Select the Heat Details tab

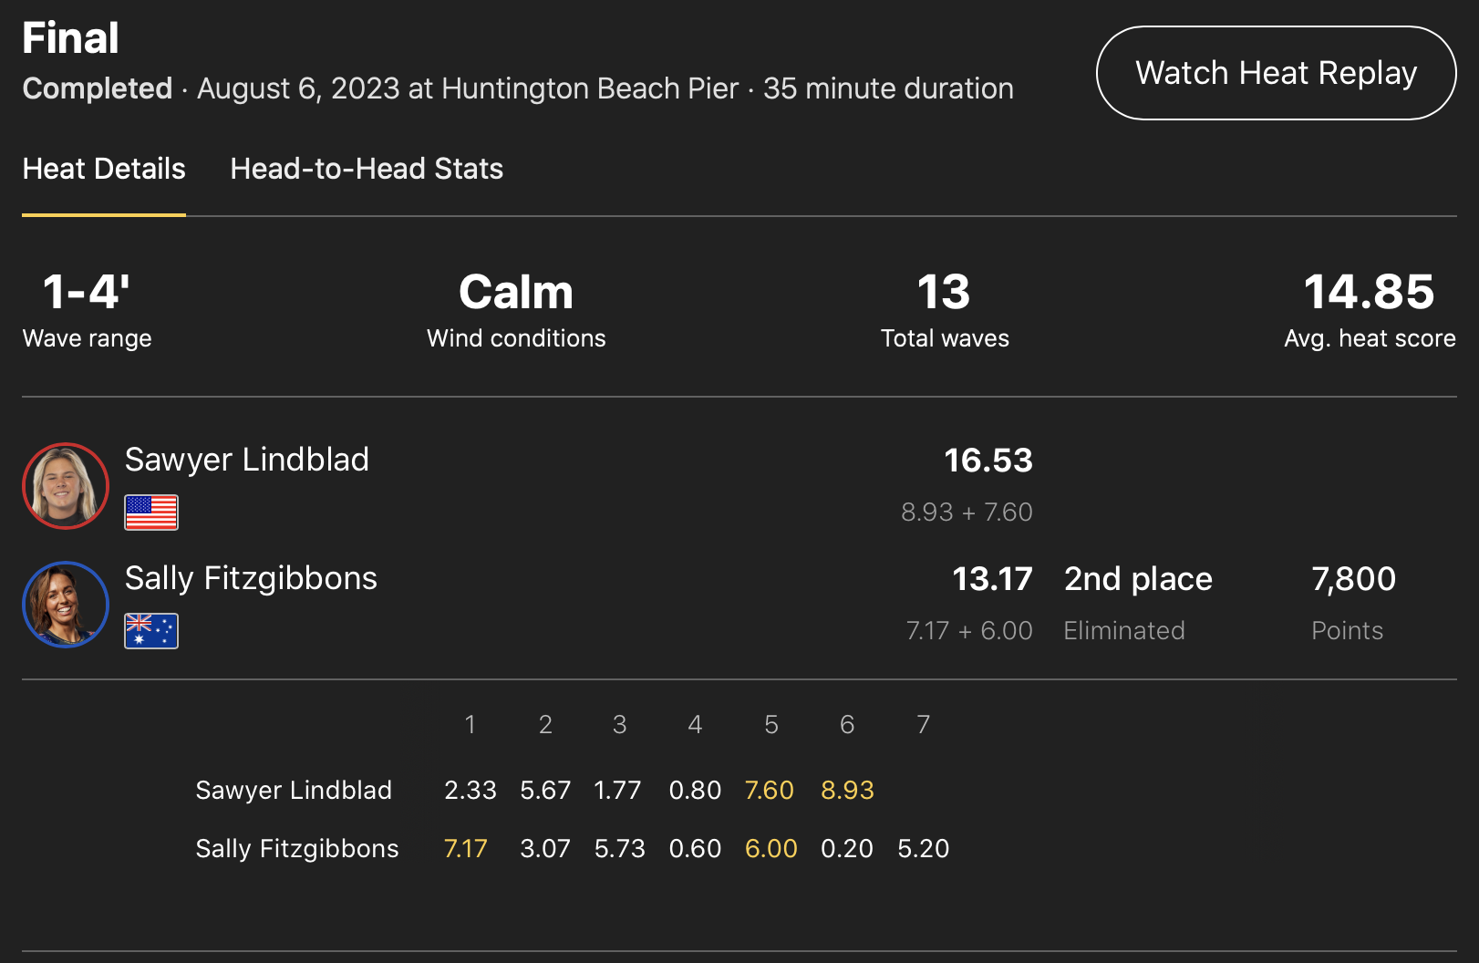104,169
